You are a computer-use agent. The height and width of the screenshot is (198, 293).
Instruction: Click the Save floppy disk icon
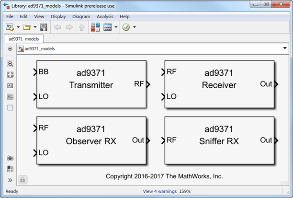pyautogui.click(x=44, y=27)
